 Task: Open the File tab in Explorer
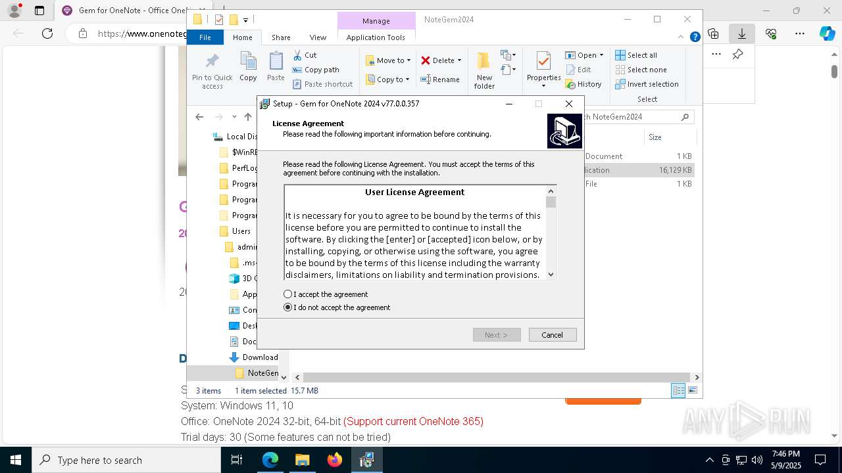click(x=205, y=37)
